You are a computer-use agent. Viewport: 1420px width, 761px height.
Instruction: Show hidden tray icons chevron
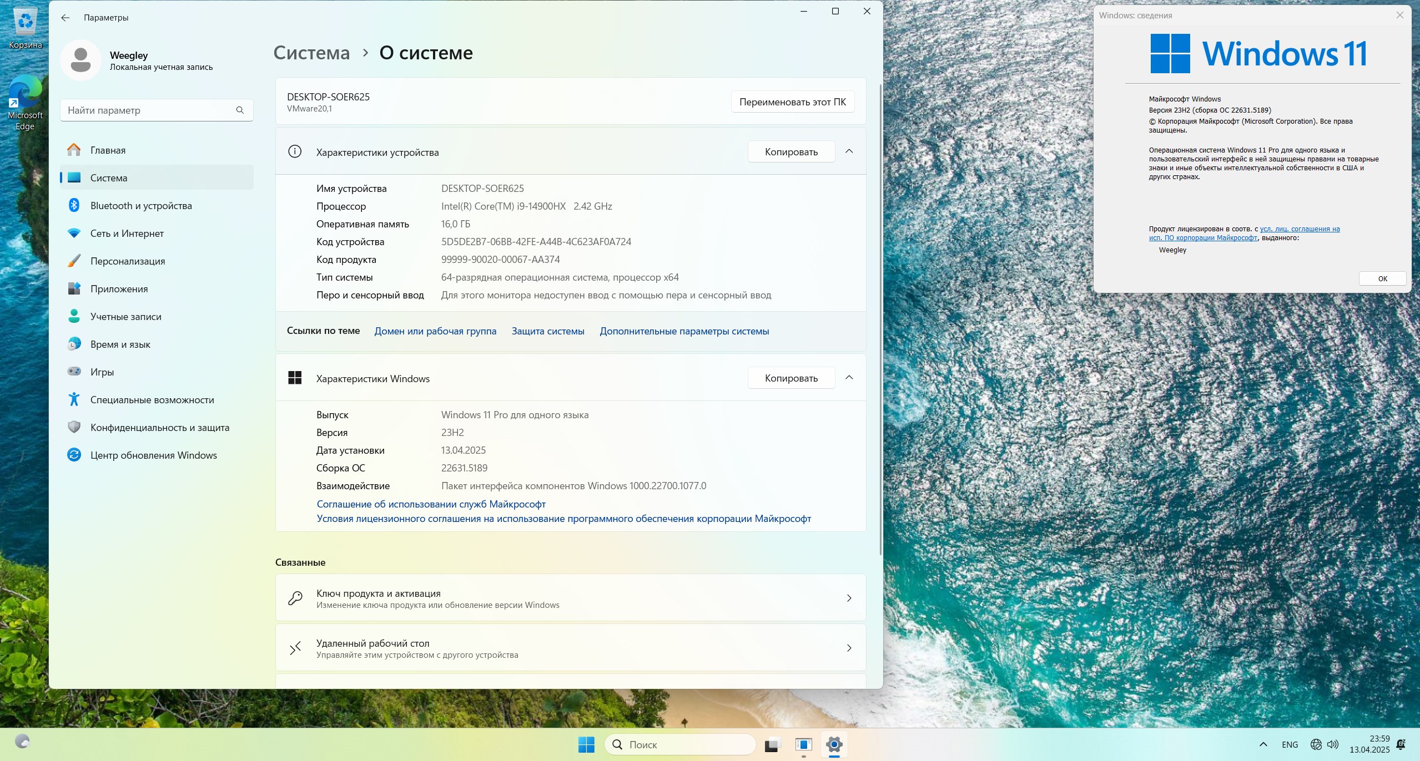coord(1263,744)
